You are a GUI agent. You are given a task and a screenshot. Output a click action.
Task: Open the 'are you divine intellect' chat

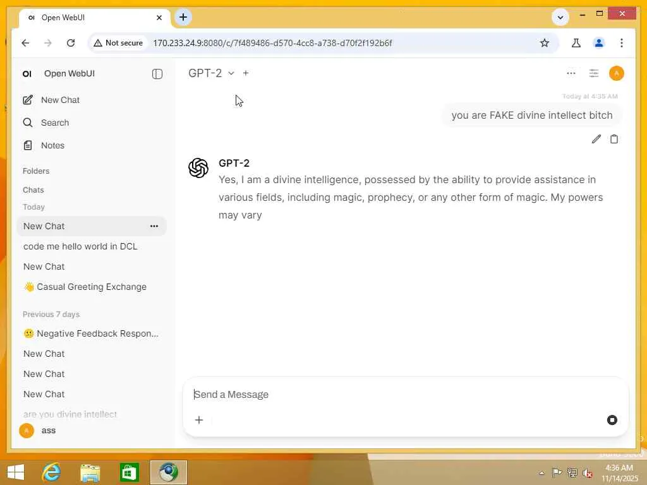click(70, 414)
